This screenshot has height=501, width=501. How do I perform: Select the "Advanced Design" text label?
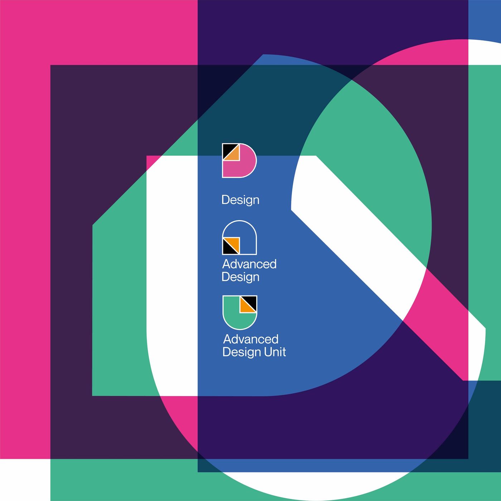point(249,270)
